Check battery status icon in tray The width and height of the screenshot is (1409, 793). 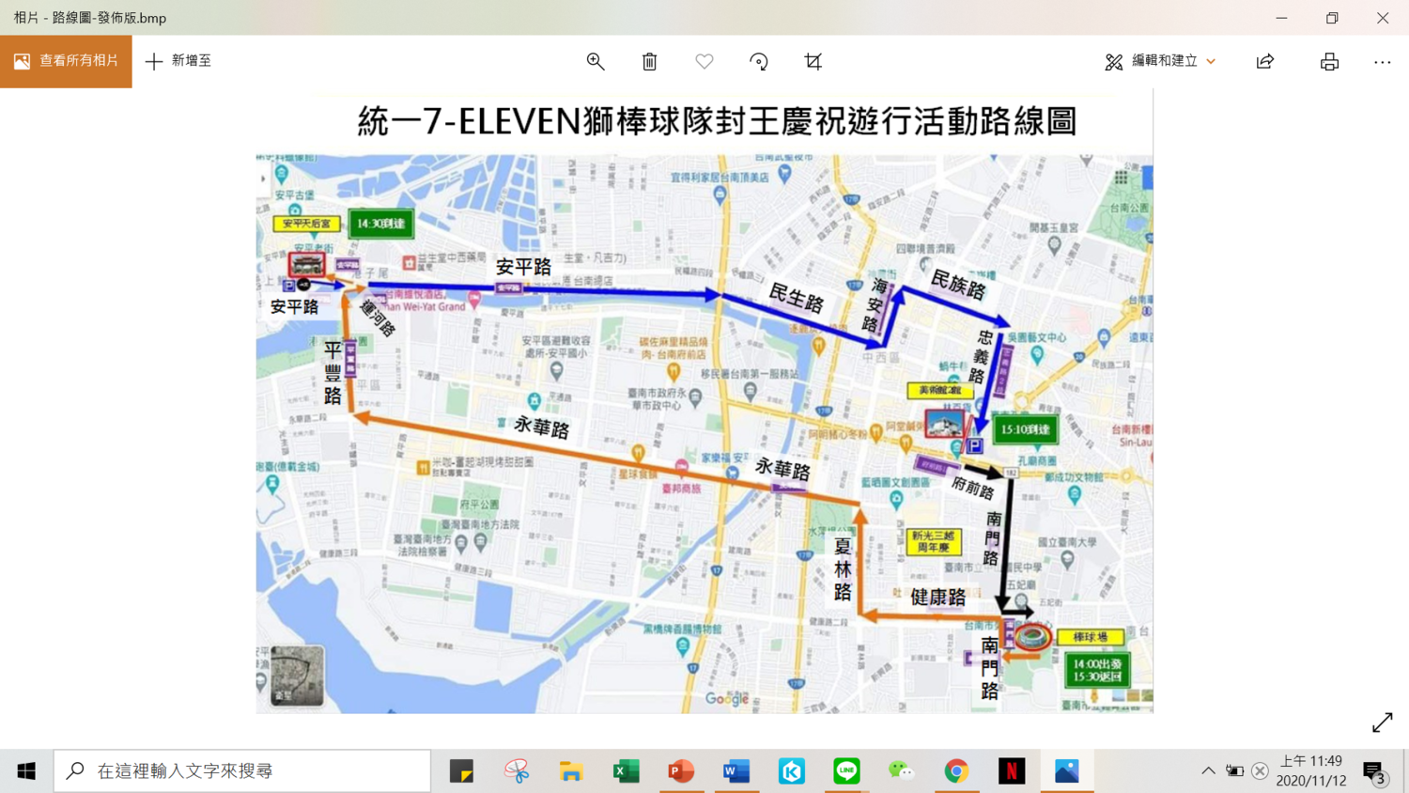[x=1234, y=770]
